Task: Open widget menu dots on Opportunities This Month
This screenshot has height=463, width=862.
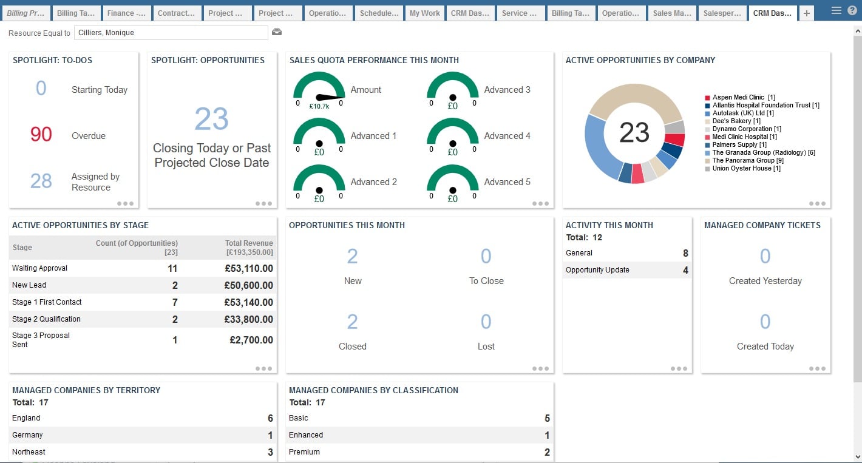Action: [540, 369]
